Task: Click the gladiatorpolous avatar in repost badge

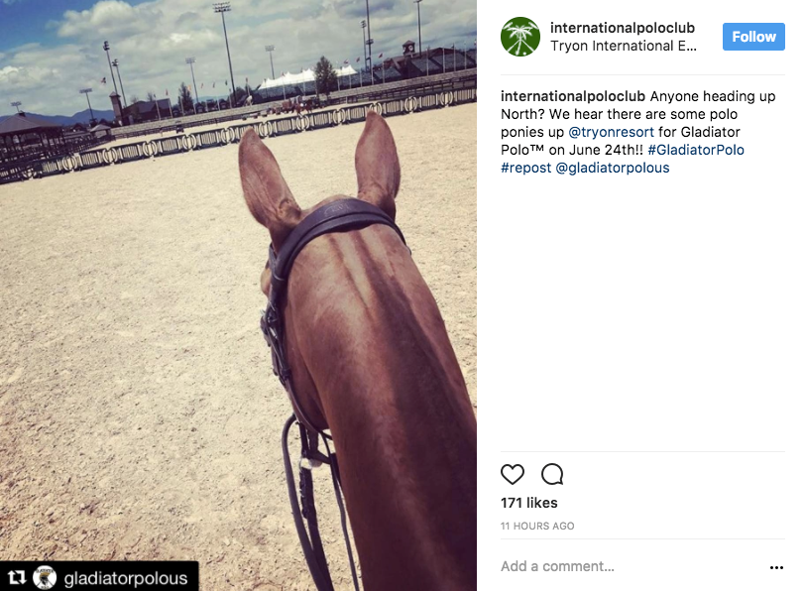Action: tap(45, 578)
